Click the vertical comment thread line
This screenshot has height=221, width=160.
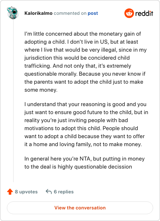[13, 101]
